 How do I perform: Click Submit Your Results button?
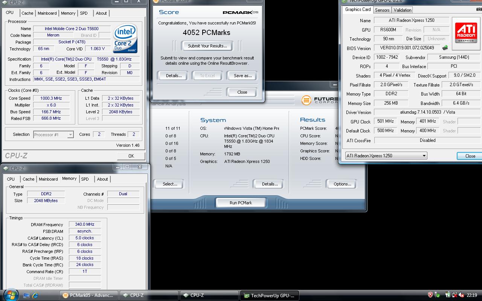207,46
